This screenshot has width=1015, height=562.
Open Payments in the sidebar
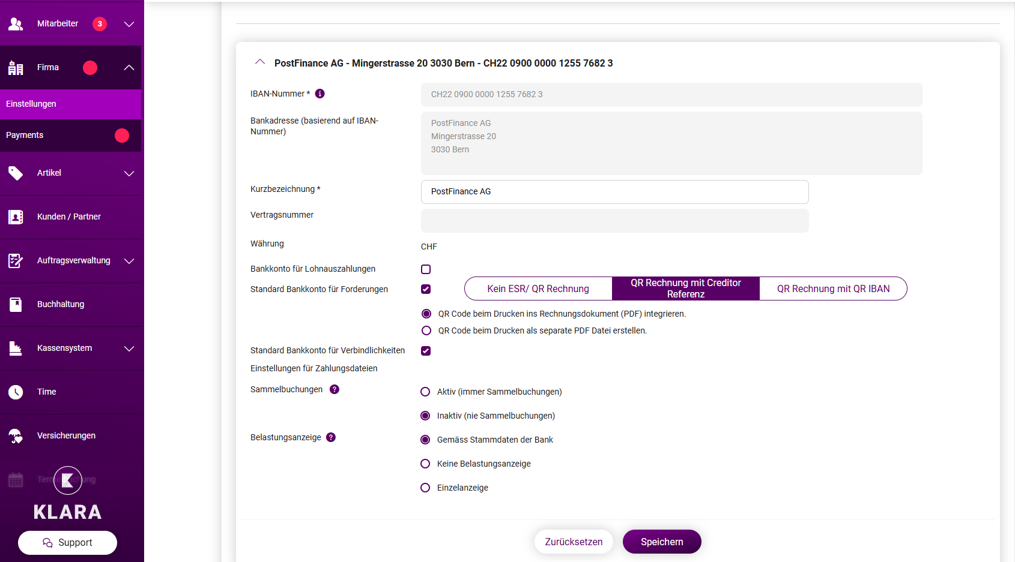(71, 136)
